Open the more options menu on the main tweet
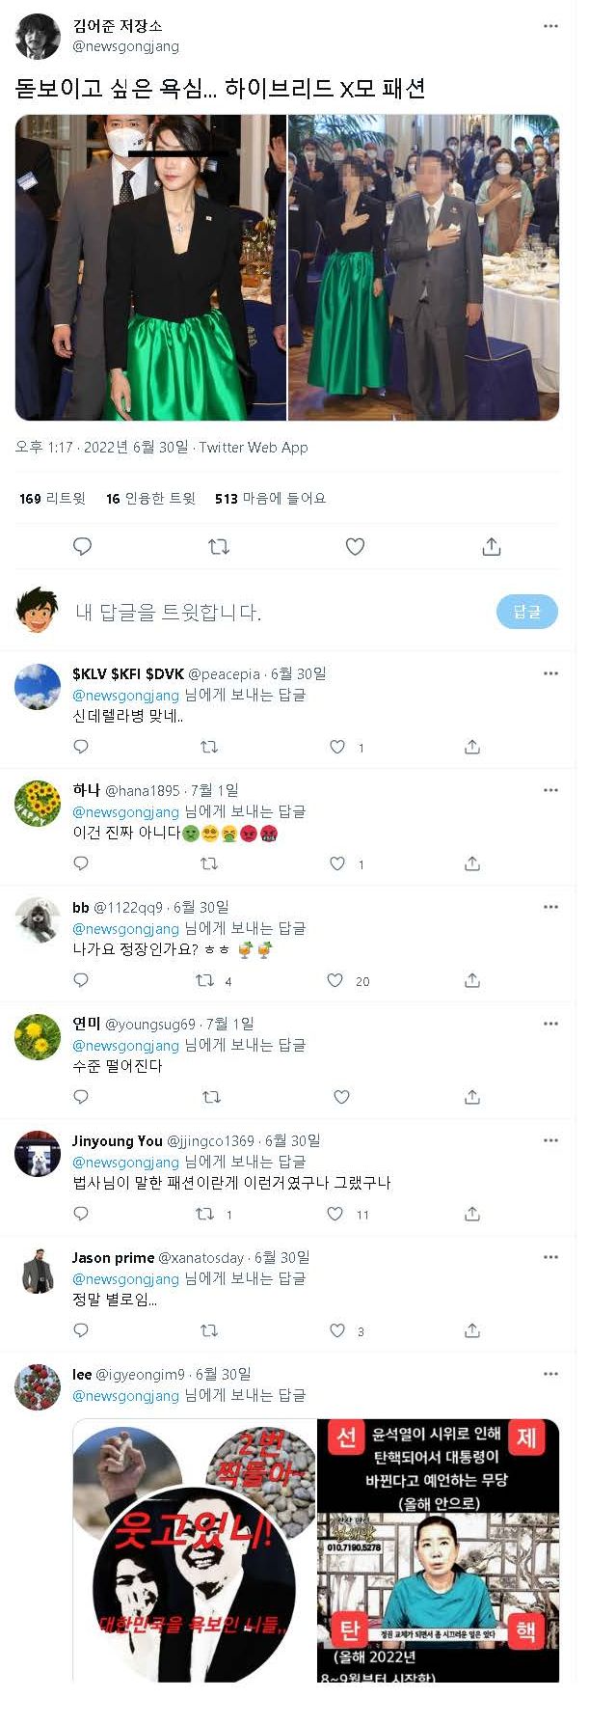 click(x=550, y=25)
